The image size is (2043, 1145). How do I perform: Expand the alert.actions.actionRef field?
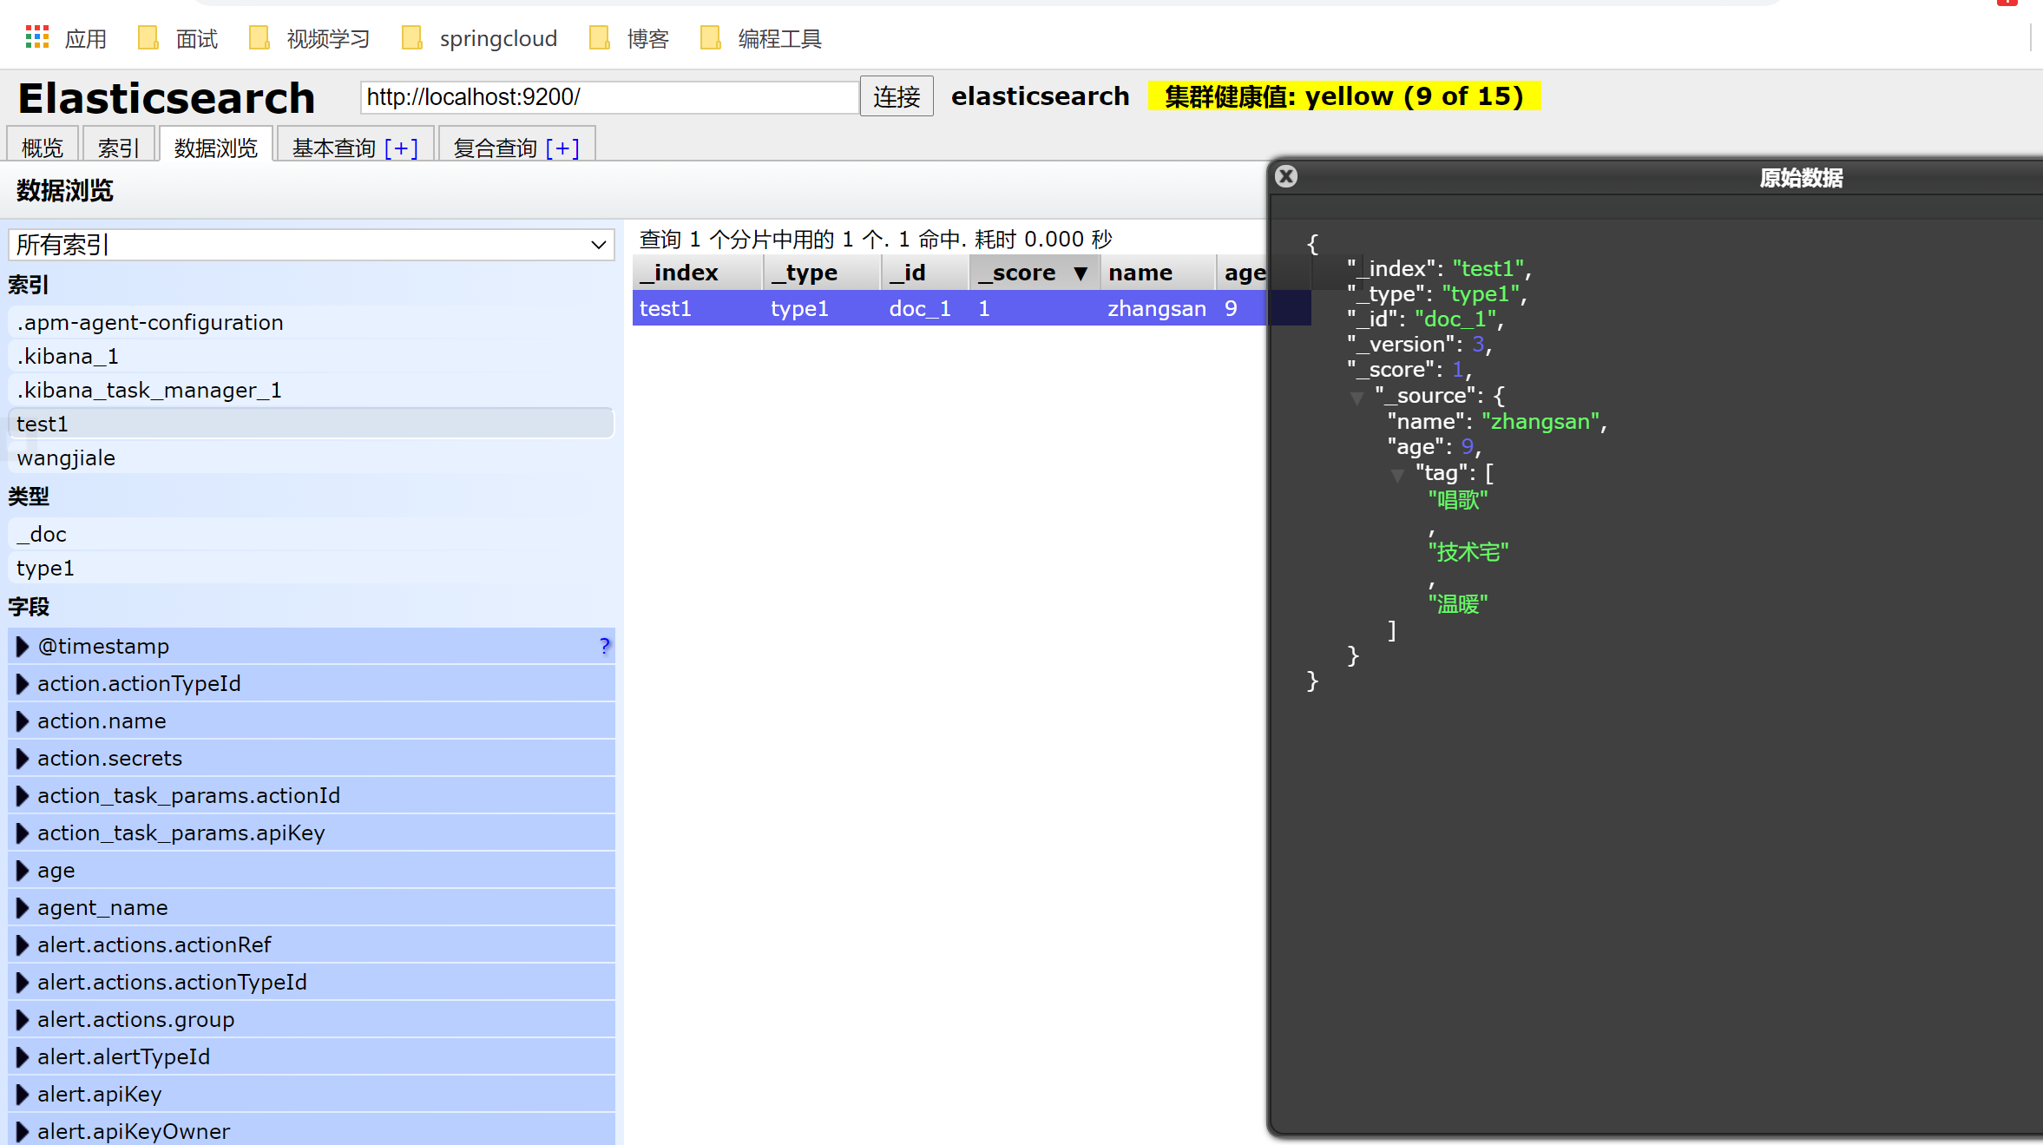pyautogui.click(x=23, y=944)
